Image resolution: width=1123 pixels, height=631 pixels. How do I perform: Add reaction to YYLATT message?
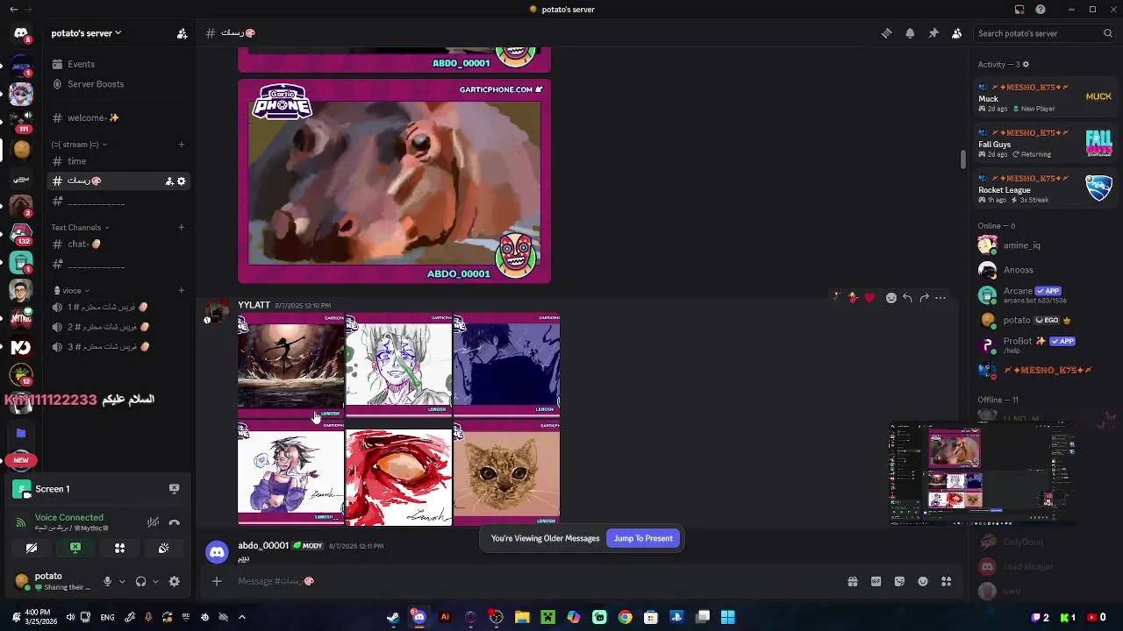(891, 298)
